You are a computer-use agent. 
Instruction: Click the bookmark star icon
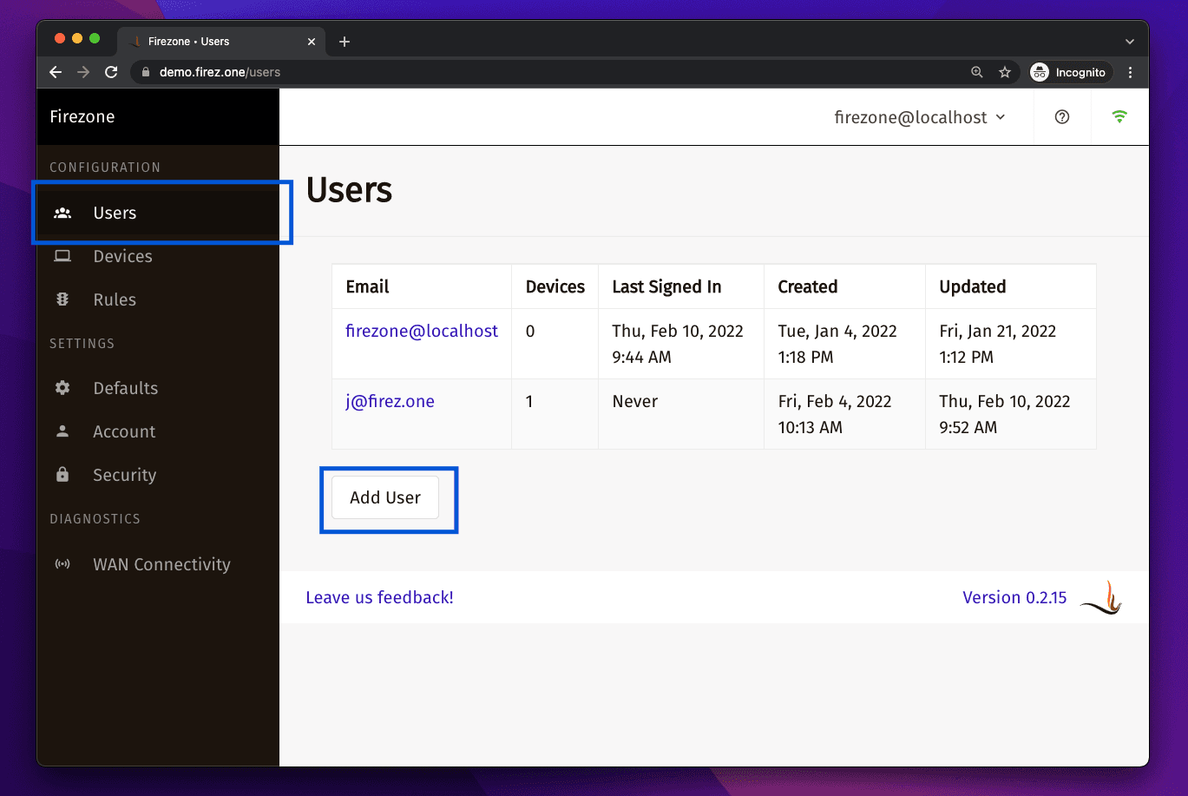[x=1005, y=72]
